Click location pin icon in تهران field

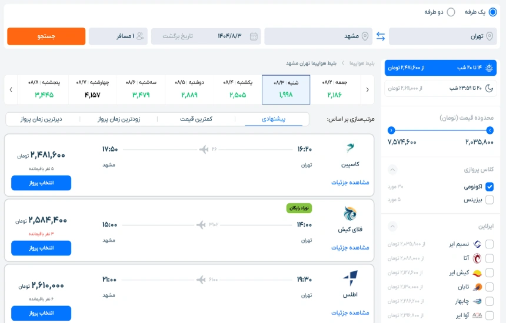[x=490, y=36]
